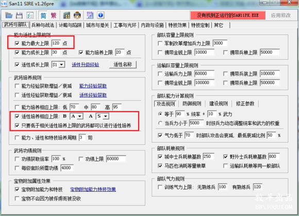This screenshot has width=299, height=216.
Task: Switch to Traditional Chinese with 繁 icon
Action: [54, 15]
